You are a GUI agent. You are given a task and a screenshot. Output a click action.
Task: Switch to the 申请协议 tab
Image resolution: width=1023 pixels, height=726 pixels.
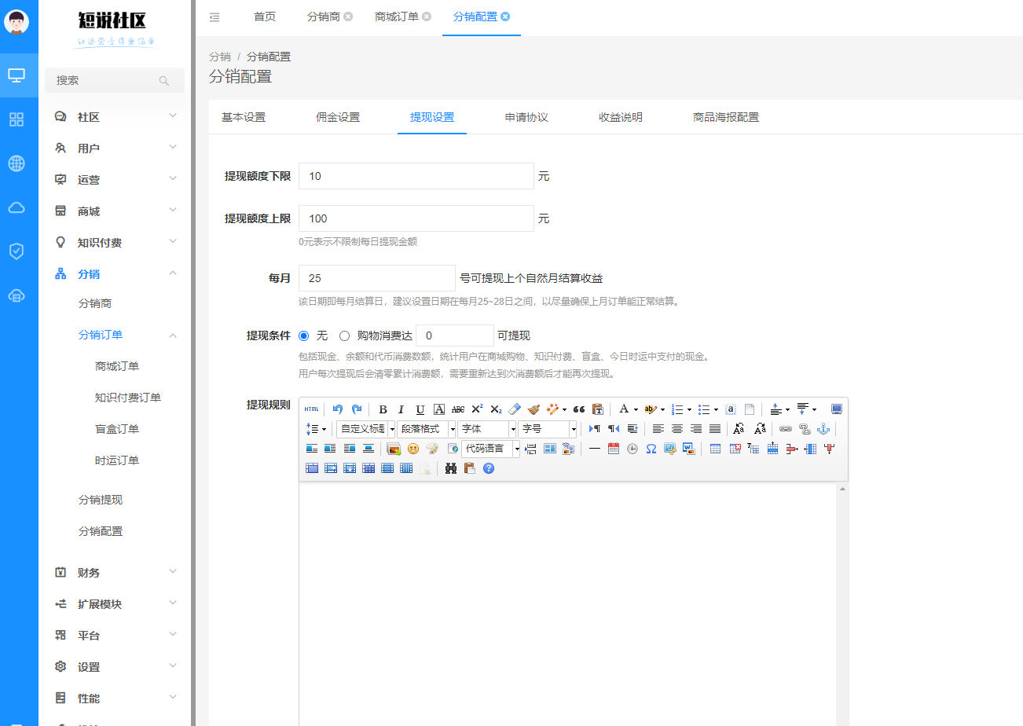[x=526, y=117]
